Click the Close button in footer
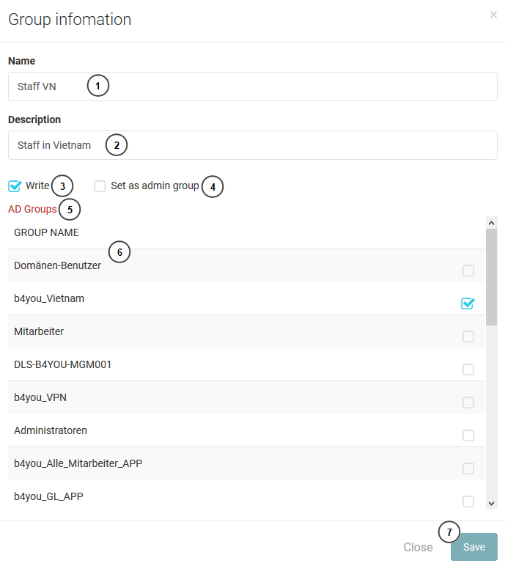505x566 pixels. tap(418, 547)
